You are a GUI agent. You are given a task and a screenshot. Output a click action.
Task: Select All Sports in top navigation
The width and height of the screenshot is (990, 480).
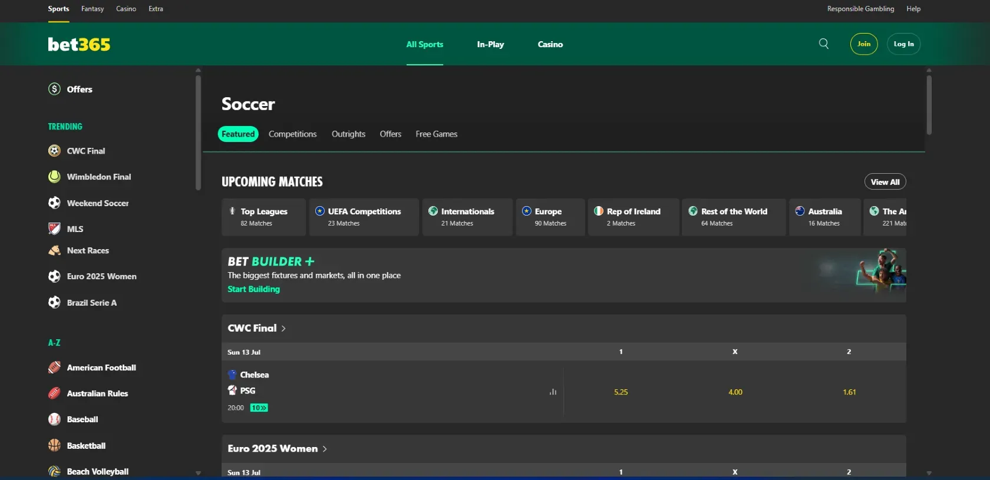pyautogui.click(x=424, y=44)
